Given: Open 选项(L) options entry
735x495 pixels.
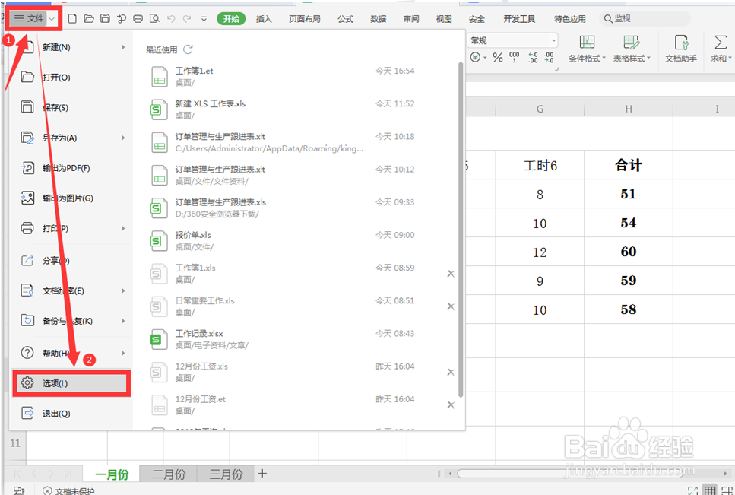Looking at the screenshot, I should coord(71,383).
